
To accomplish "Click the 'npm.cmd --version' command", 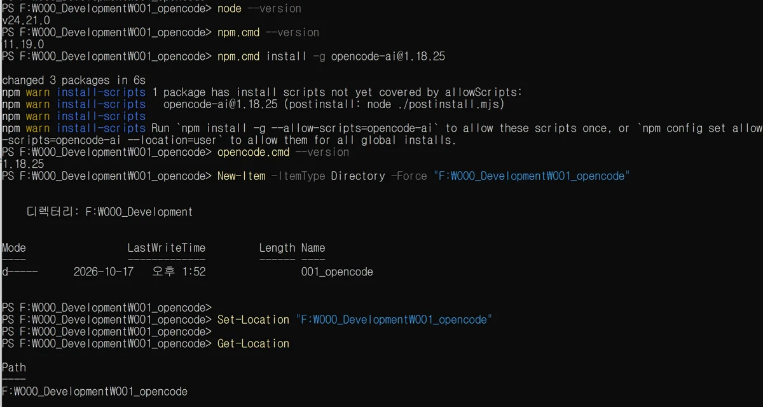I will coord(268,32).
